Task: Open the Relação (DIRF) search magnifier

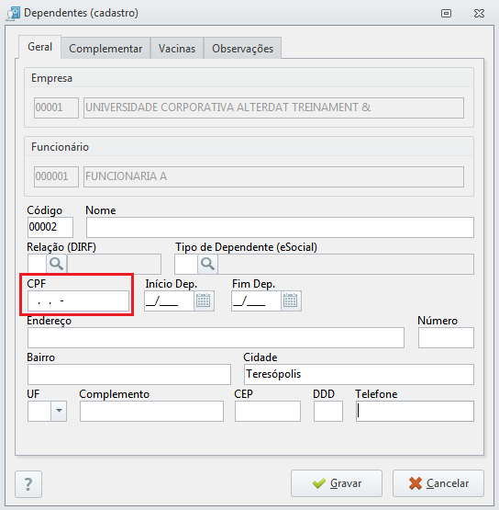Action: point(57,264)
